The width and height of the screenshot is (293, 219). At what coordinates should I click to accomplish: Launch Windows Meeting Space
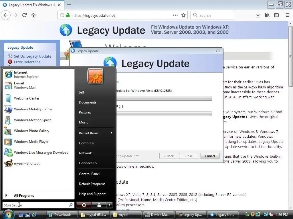point(38,120)
